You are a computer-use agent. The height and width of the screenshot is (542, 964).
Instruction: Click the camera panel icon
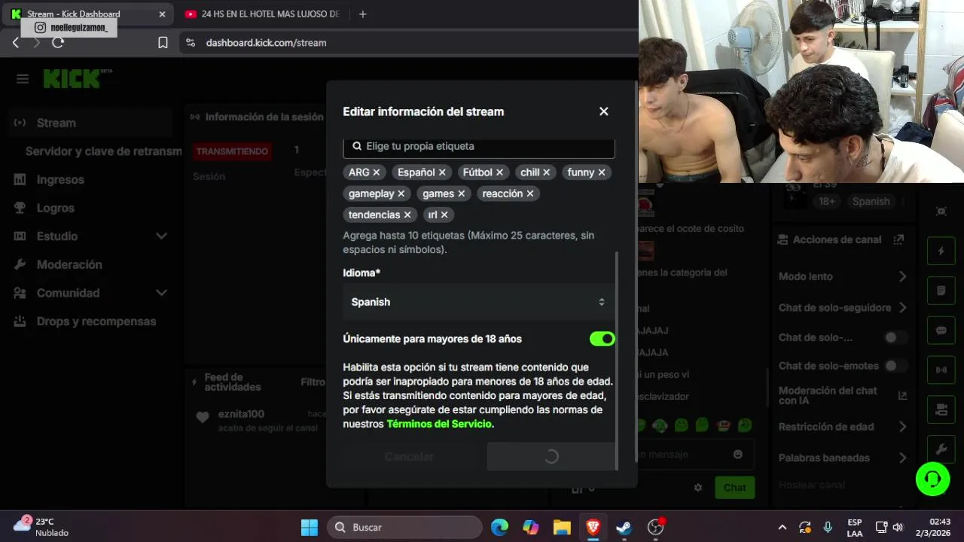coord(941,410)
